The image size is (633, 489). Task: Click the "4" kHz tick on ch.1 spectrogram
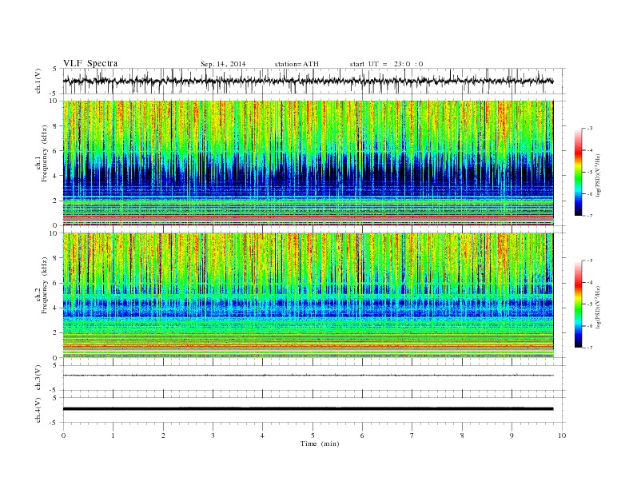[x=56, y=176]
